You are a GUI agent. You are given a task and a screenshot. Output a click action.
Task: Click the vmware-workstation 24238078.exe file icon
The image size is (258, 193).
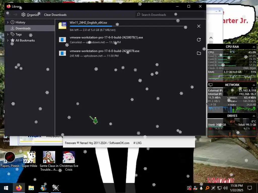(x=62, y=53)
